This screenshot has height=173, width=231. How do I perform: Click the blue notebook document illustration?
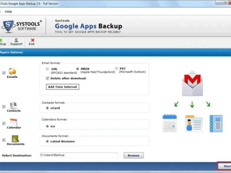216,124
